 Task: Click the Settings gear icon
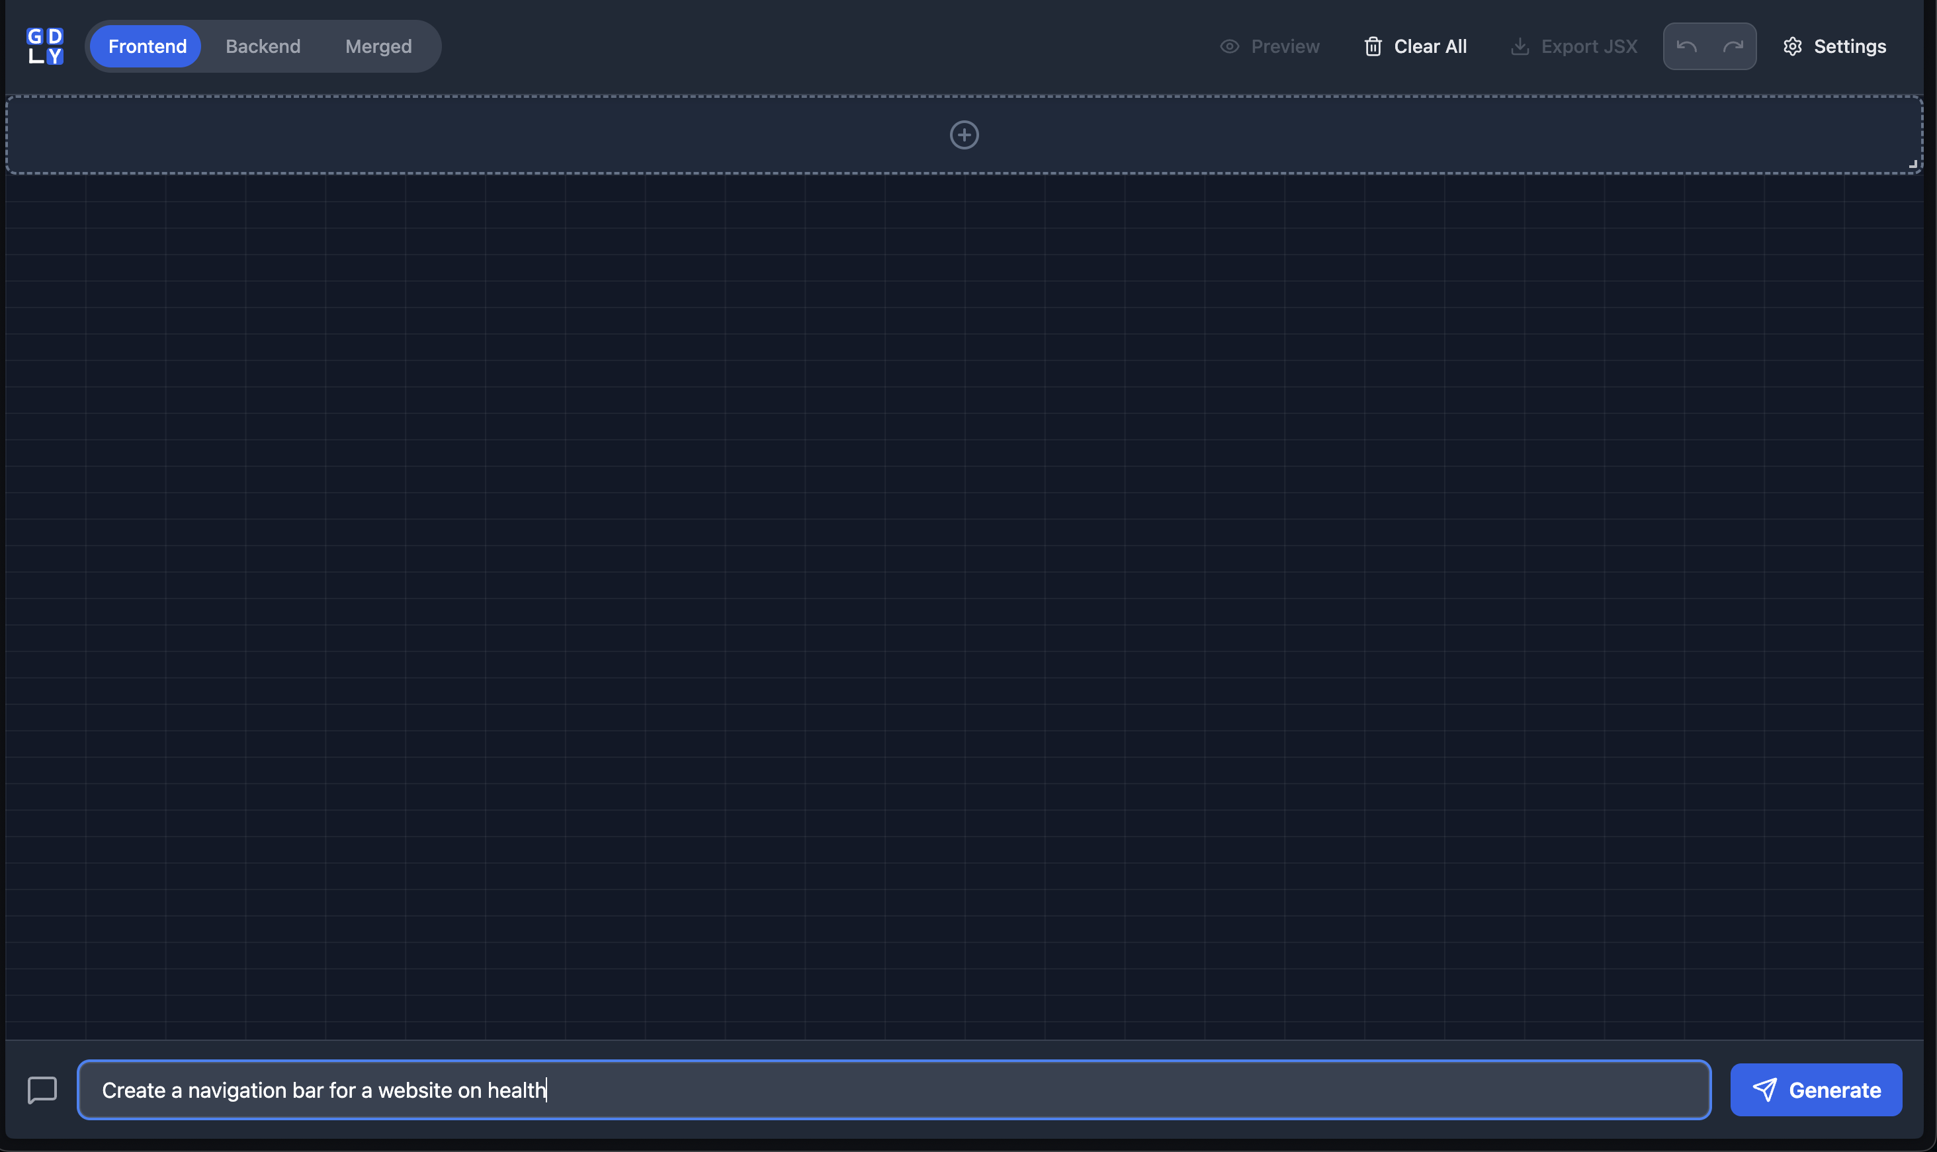(x=1792, y=46)
